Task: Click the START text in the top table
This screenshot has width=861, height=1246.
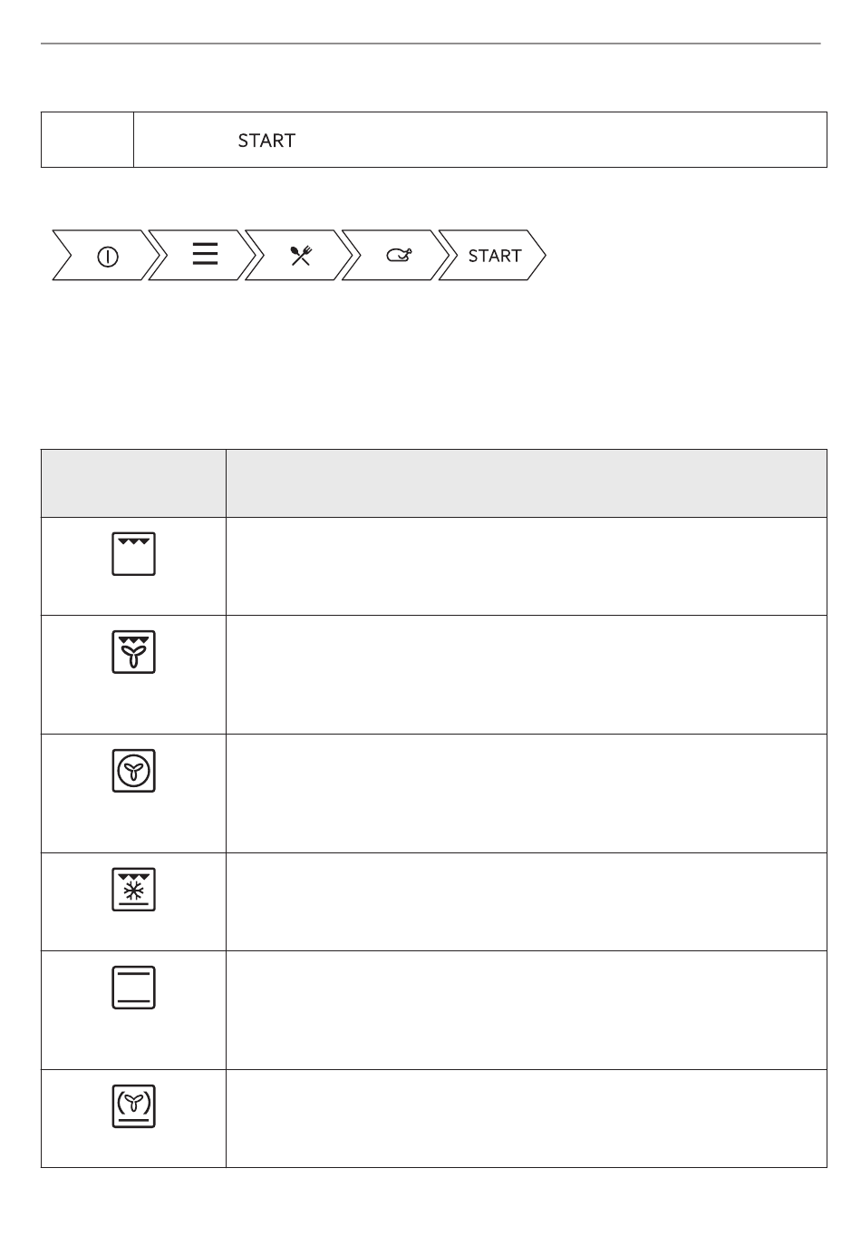Action: click(266, 141)
